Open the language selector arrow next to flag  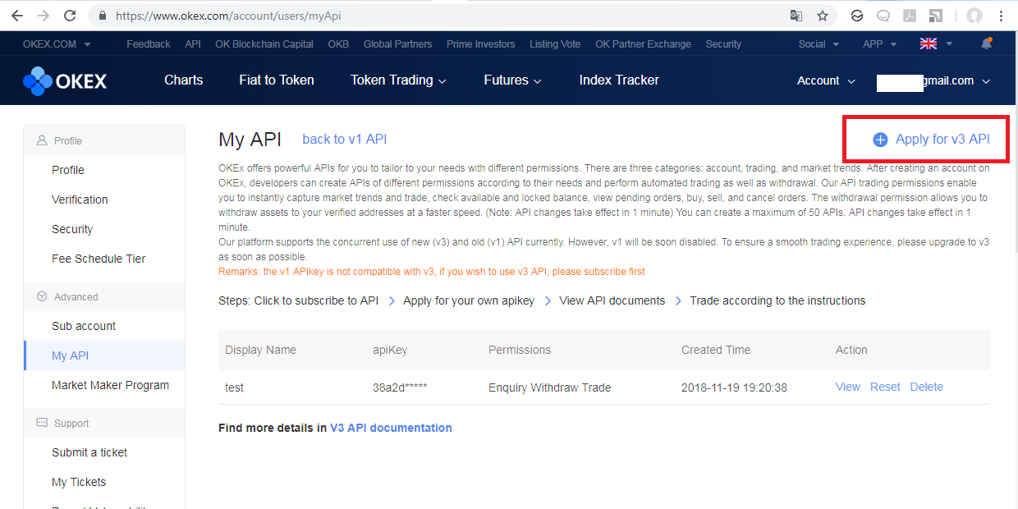point(949,44)
